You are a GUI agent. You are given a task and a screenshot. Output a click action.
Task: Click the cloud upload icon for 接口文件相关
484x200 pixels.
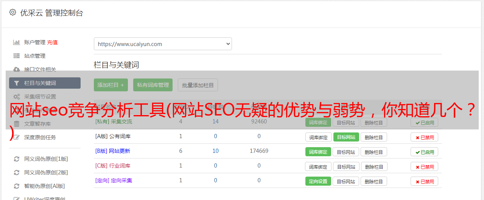pyautogui.click(x=17, y=69)
